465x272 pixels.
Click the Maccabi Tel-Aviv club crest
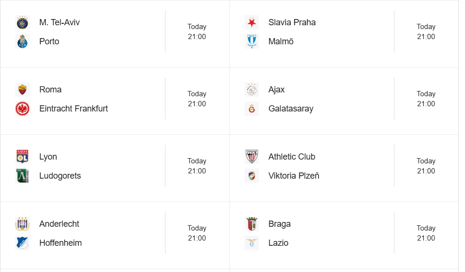pos(22,22)
